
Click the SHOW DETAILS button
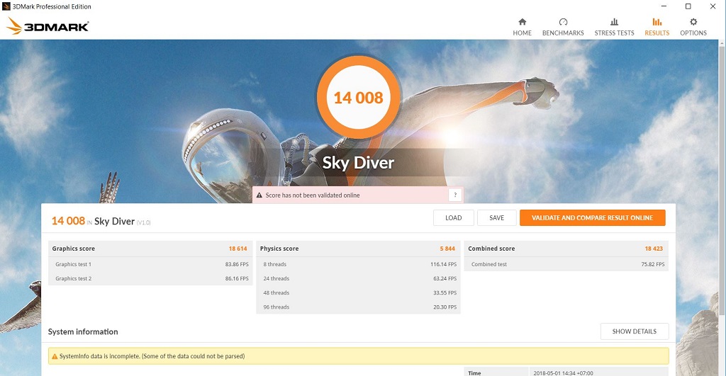point(635,331)
